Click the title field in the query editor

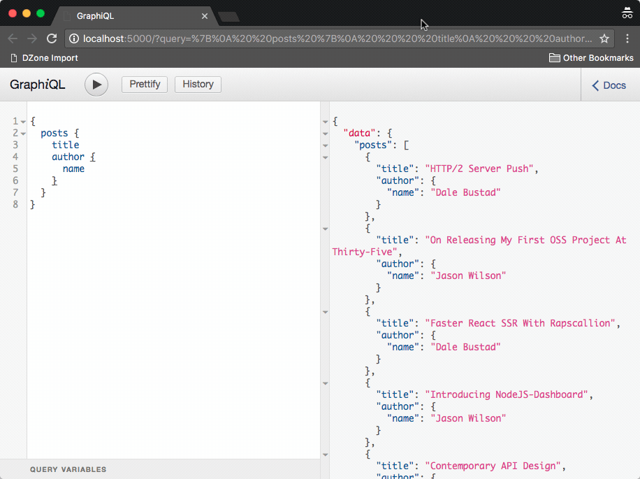(65, 145)
